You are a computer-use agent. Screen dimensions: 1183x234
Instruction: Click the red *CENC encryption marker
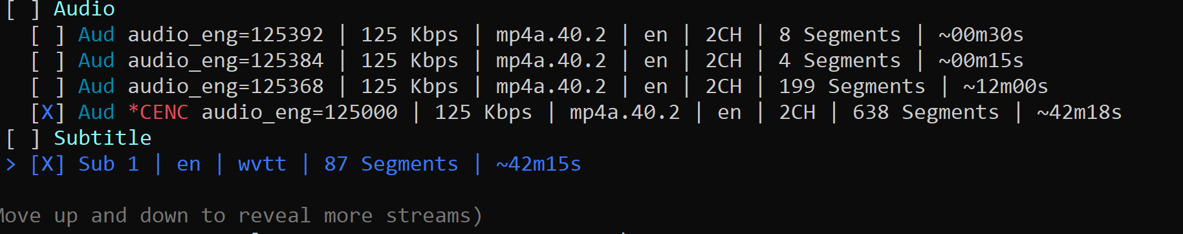pyautogui.click(x=158, y=112)
